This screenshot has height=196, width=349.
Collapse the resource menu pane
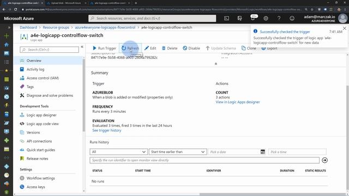click(x=82, y=47)
